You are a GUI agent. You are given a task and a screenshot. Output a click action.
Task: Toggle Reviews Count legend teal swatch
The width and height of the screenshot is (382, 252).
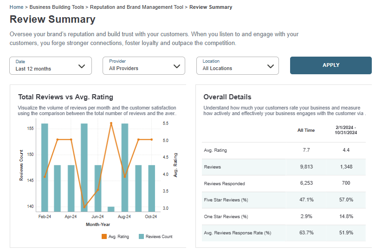click(141, 237)
